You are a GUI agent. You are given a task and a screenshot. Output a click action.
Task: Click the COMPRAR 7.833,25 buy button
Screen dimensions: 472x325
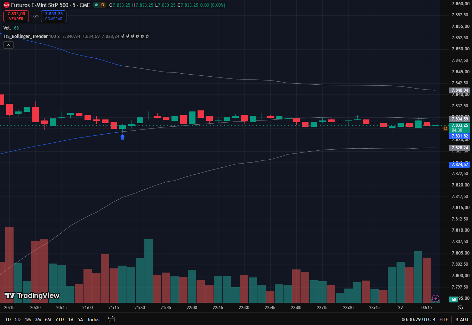(54, 16)
